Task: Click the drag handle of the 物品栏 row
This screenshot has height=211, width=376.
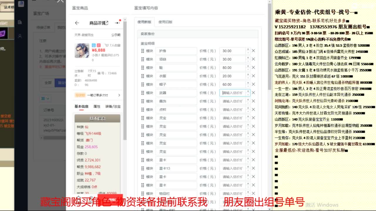Action: [143, 194]
